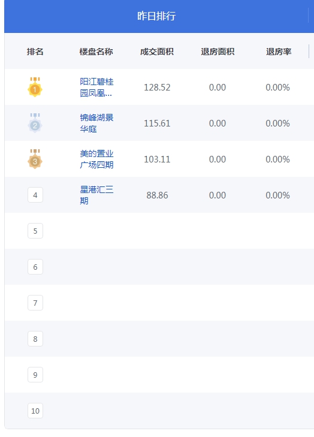314x437 pixels.
Task: Click the 退房面积 column header
Action: [x=218, y=52]
